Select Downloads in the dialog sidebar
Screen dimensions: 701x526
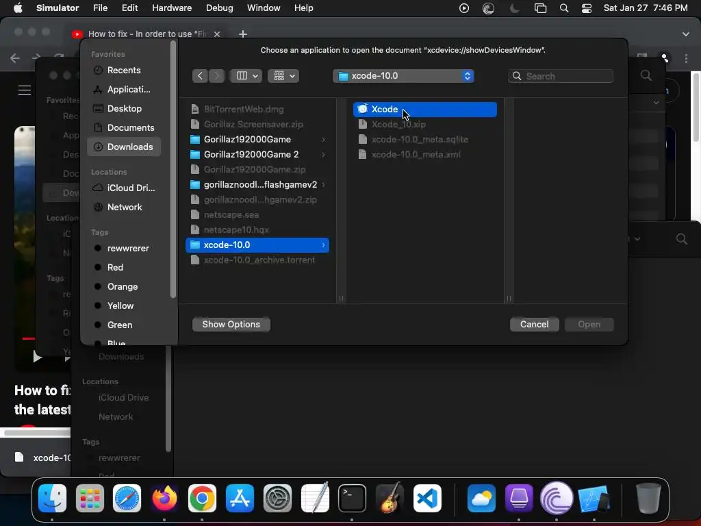pos(124,147)
